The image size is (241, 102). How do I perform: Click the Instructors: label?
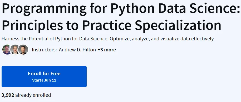click(44, 50)
